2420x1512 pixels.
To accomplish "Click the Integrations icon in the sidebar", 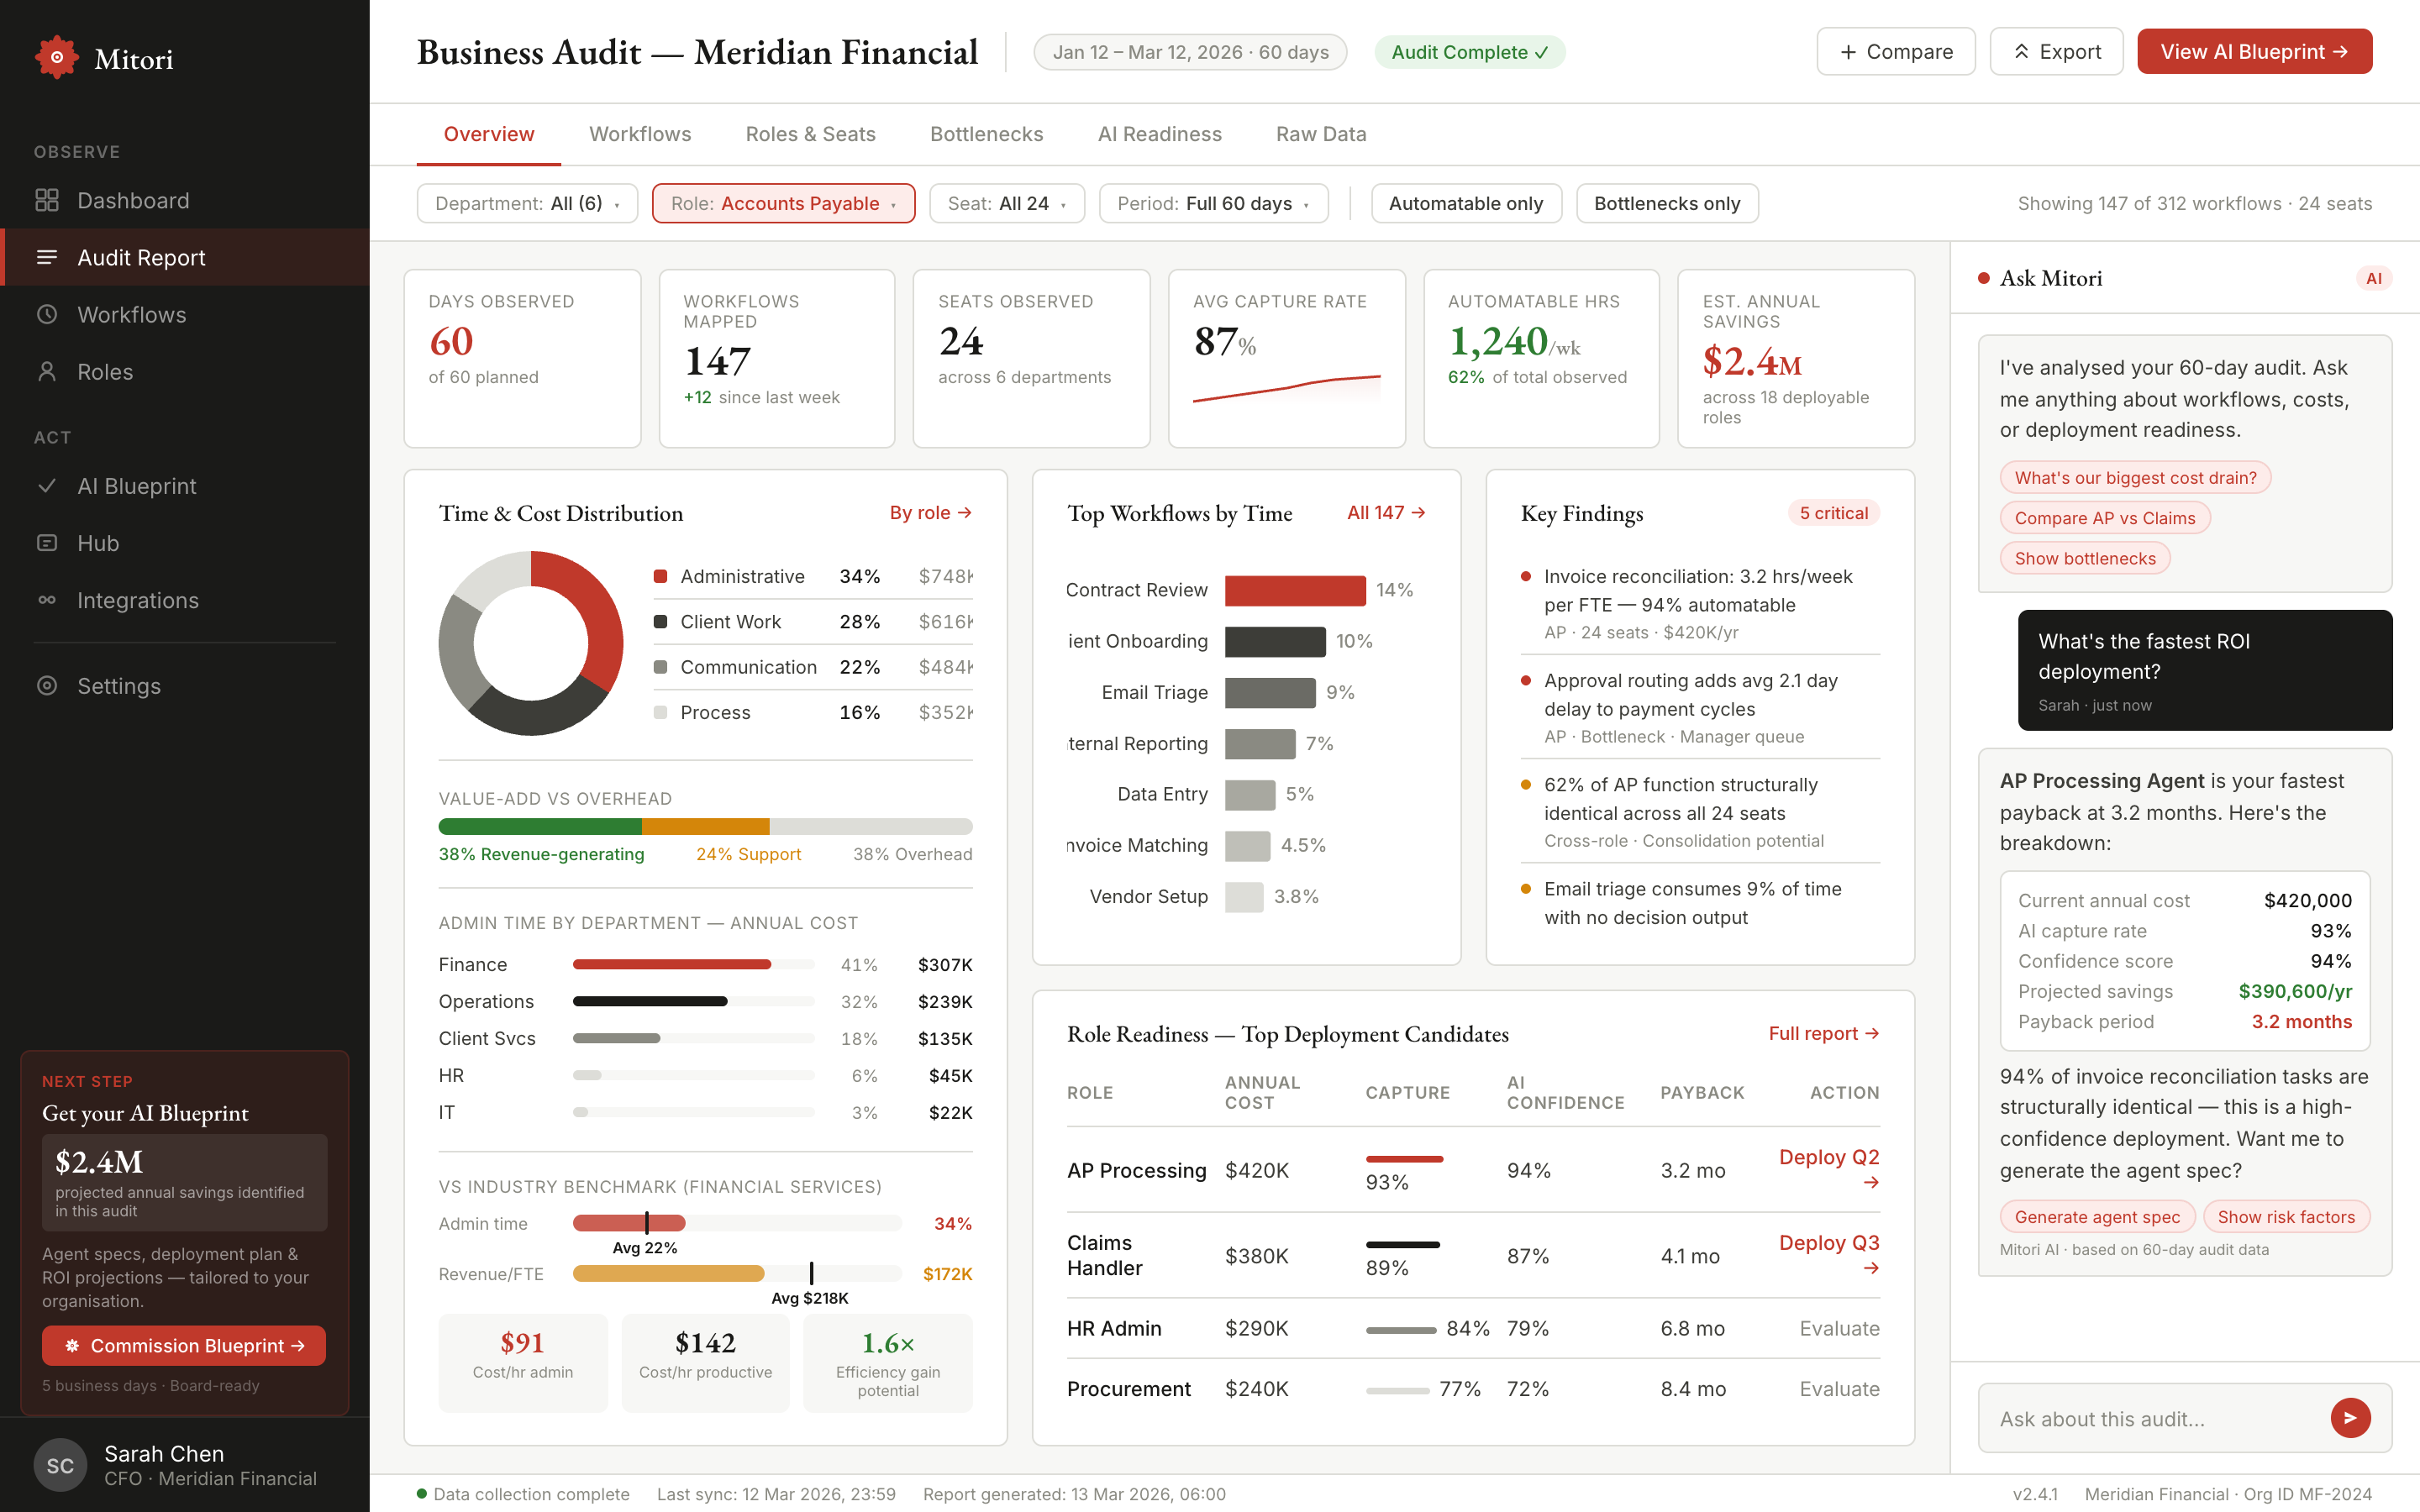I will 47,600.
